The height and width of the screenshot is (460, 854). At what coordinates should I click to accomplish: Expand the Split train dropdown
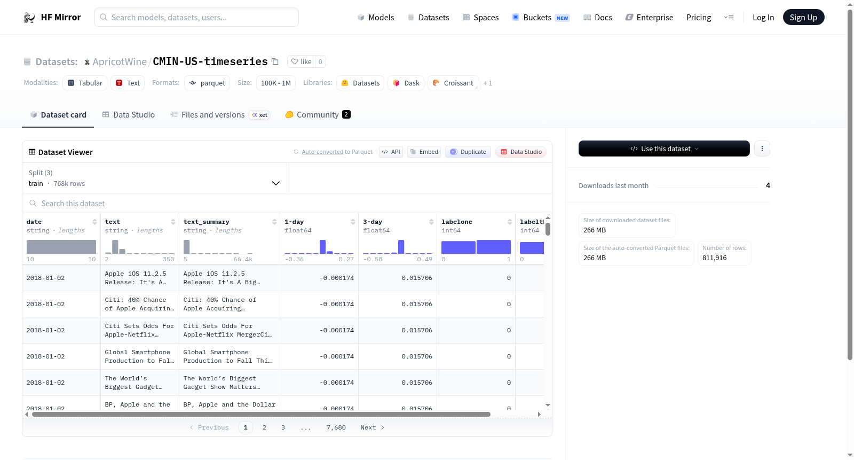pyautogui.click(x=155, y=178)
